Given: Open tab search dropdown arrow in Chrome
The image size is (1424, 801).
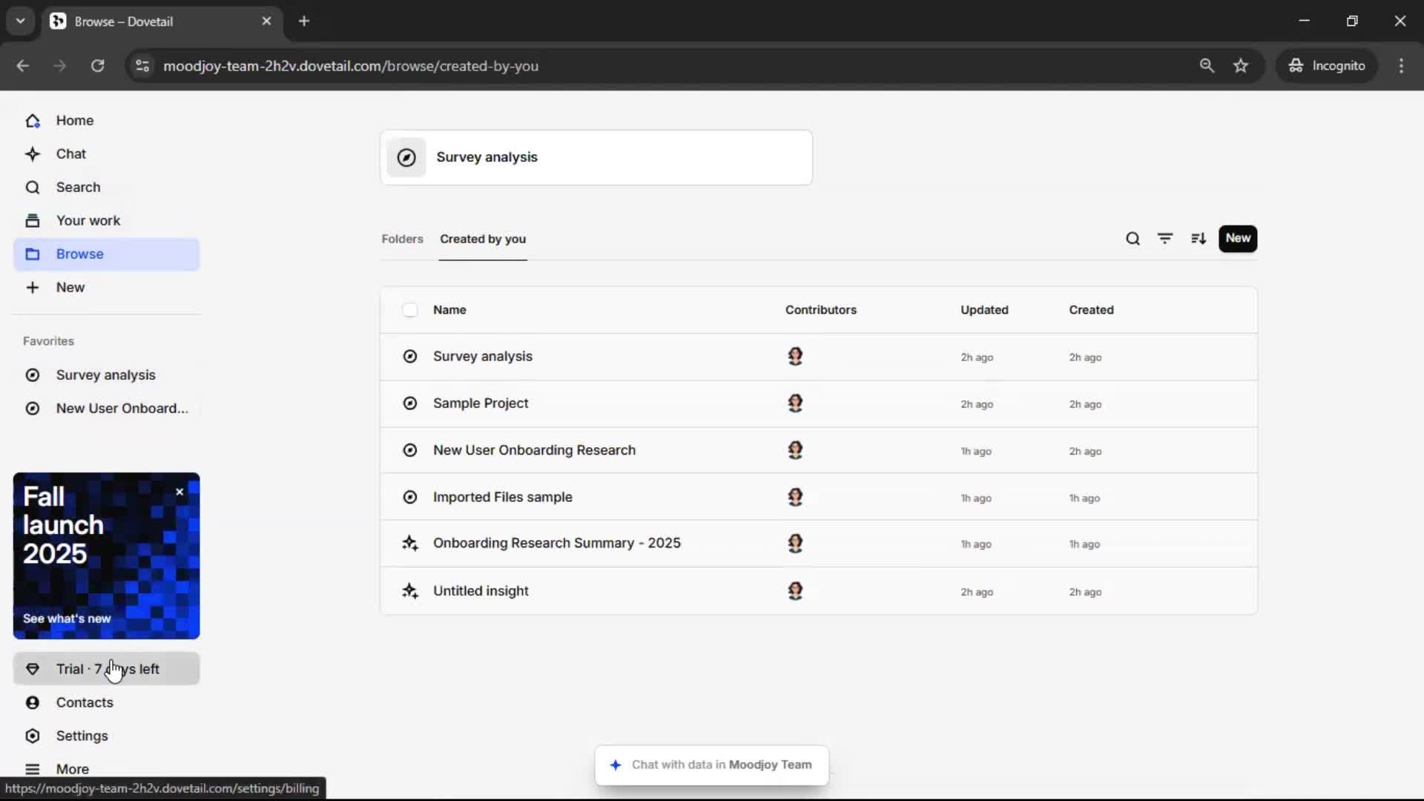Looking at the screenshot, I should pyautogui.click(x=21, y=21).
